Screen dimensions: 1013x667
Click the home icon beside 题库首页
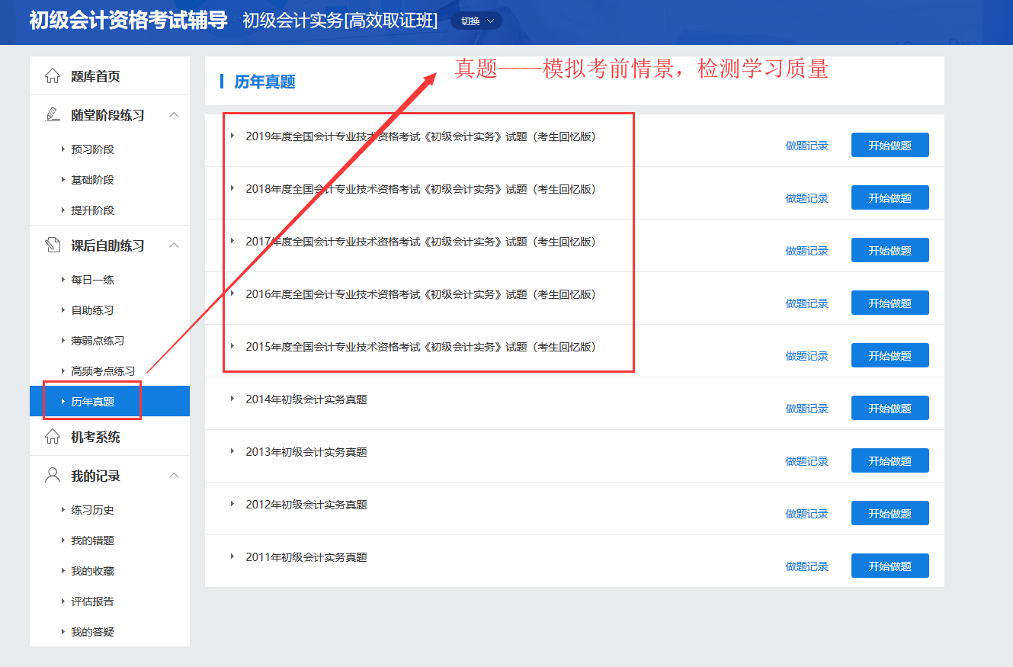tap(53, 76)
